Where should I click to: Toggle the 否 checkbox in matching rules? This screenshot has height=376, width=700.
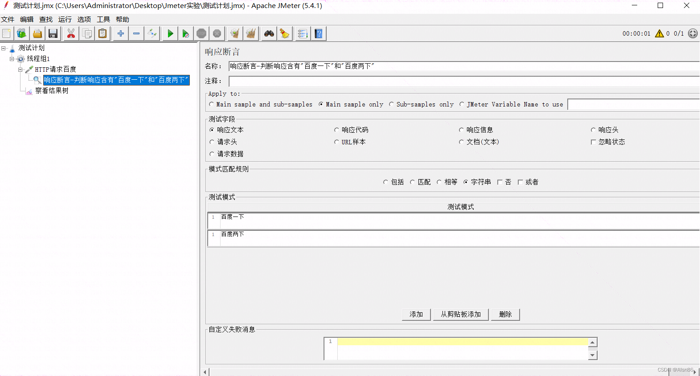(500, 182)
